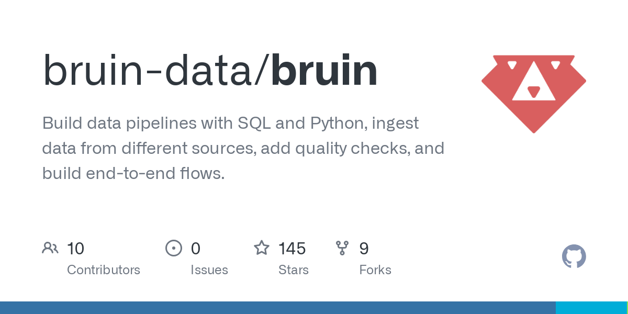Click the GitHub octocat logo

click(x=574, y=256)
